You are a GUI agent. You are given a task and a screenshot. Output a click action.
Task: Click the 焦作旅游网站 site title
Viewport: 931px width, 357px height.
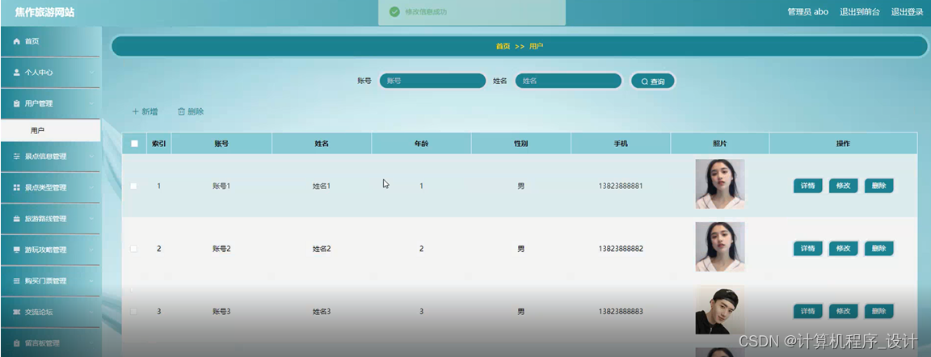45,12
